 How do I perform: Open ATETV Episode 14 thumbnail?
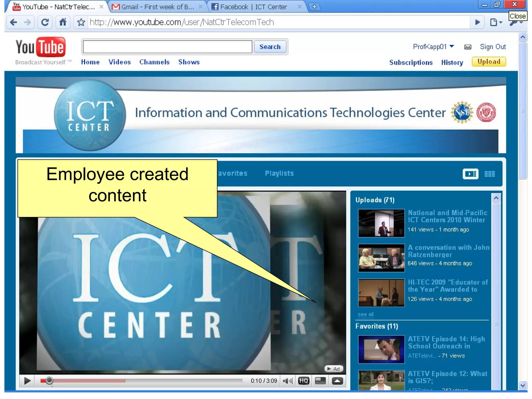click(x=381, y=349)
